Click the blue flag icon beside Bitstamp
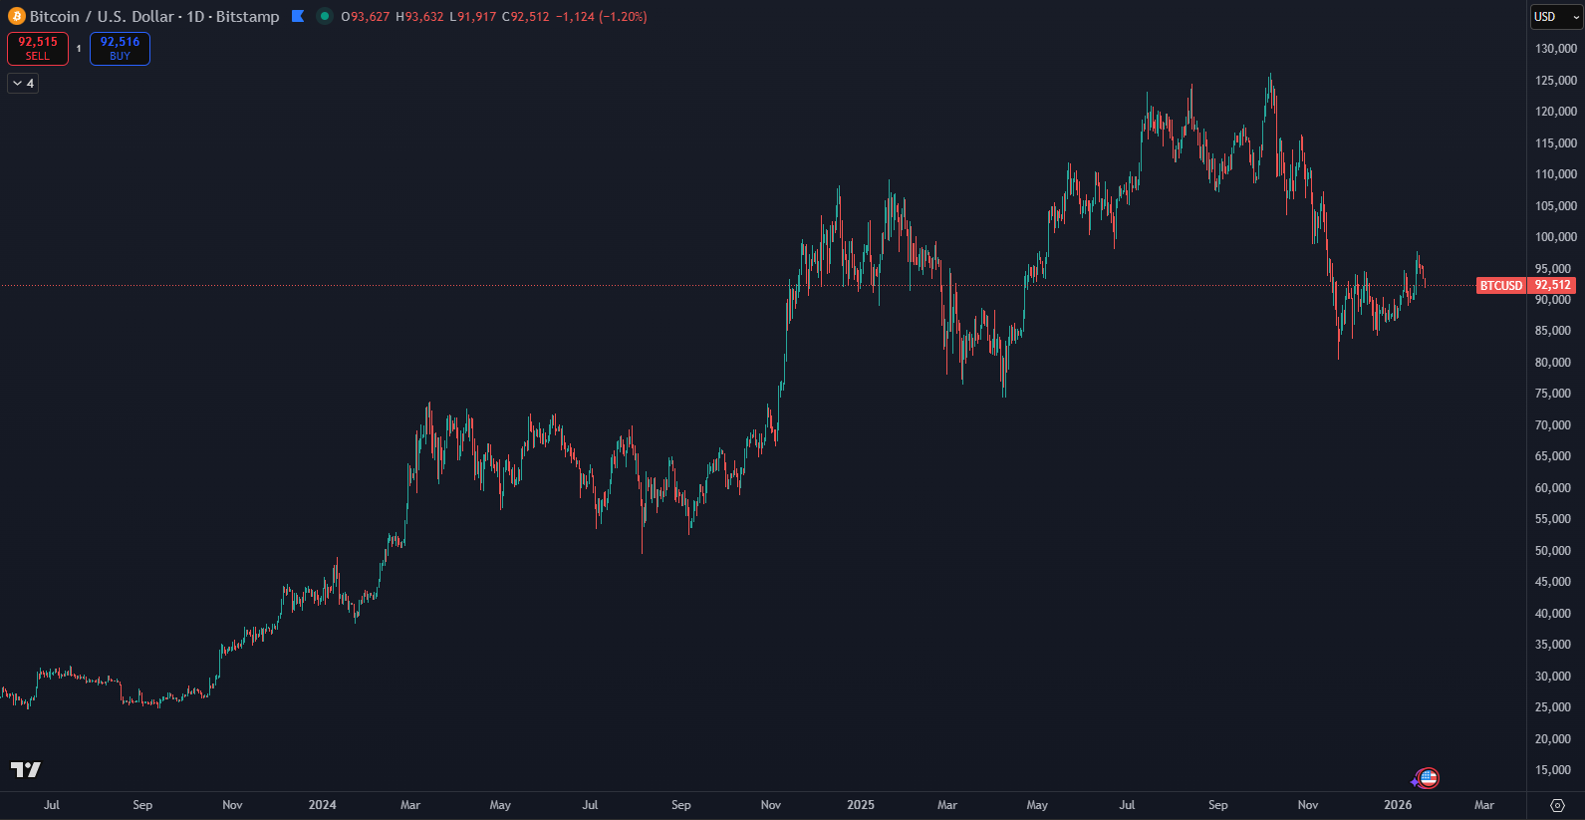The height and width of the screenshot is (820, 1585). click(x=297, y=16)
